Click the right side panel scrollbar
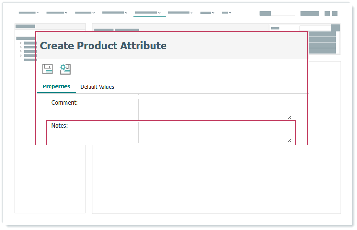This screenshot has height=230, width=357. (x=338, y=28)
